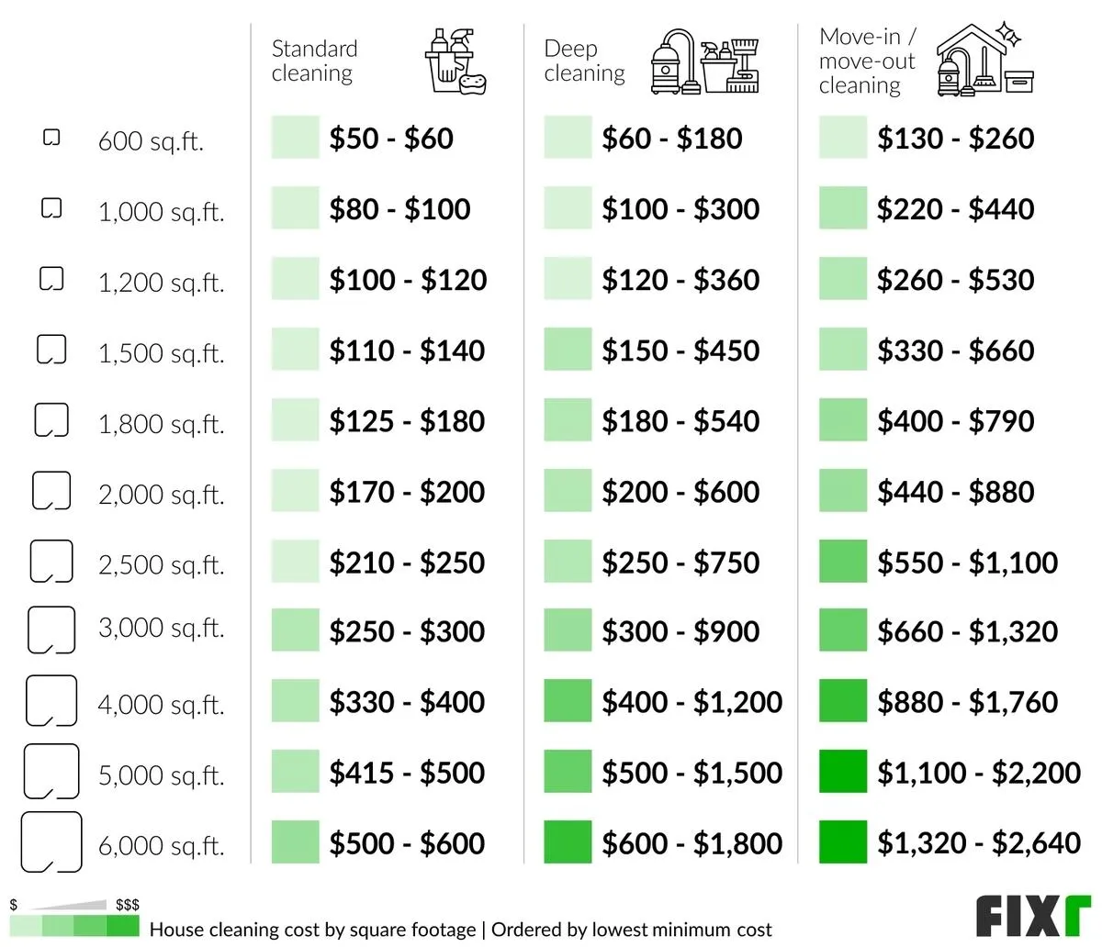This screenshot has width=1102, height=947.
Task: Select the Move-in / move-out cleaning header
Action: [867, 61]
